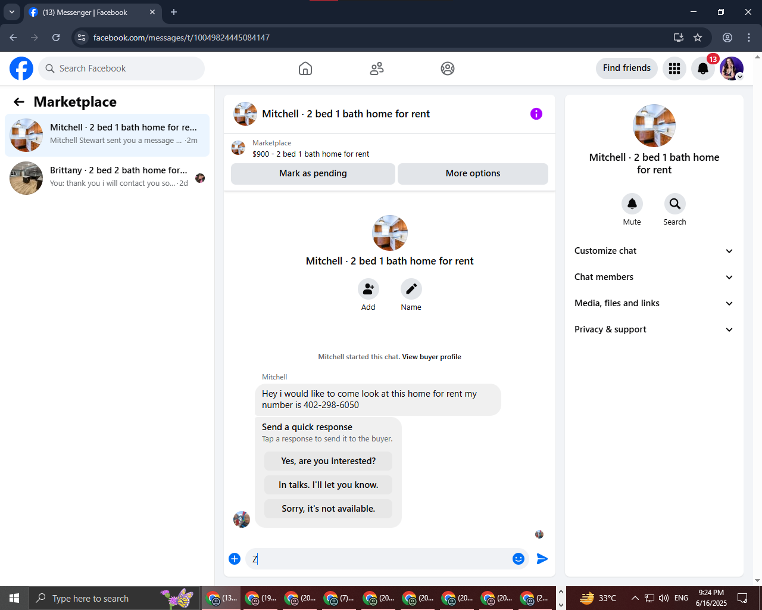762x610 pixels.
Task: Click the right panel listing thumbnail
Action: pos(654,126)
